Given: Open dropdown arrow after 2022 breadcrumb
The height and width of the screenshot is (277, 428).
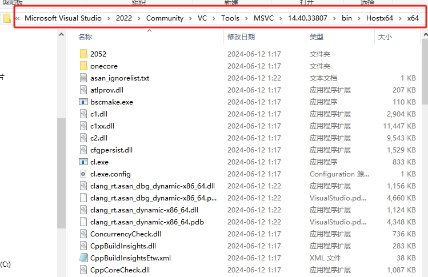Looking at the screenshot, I should coord(139,18).
